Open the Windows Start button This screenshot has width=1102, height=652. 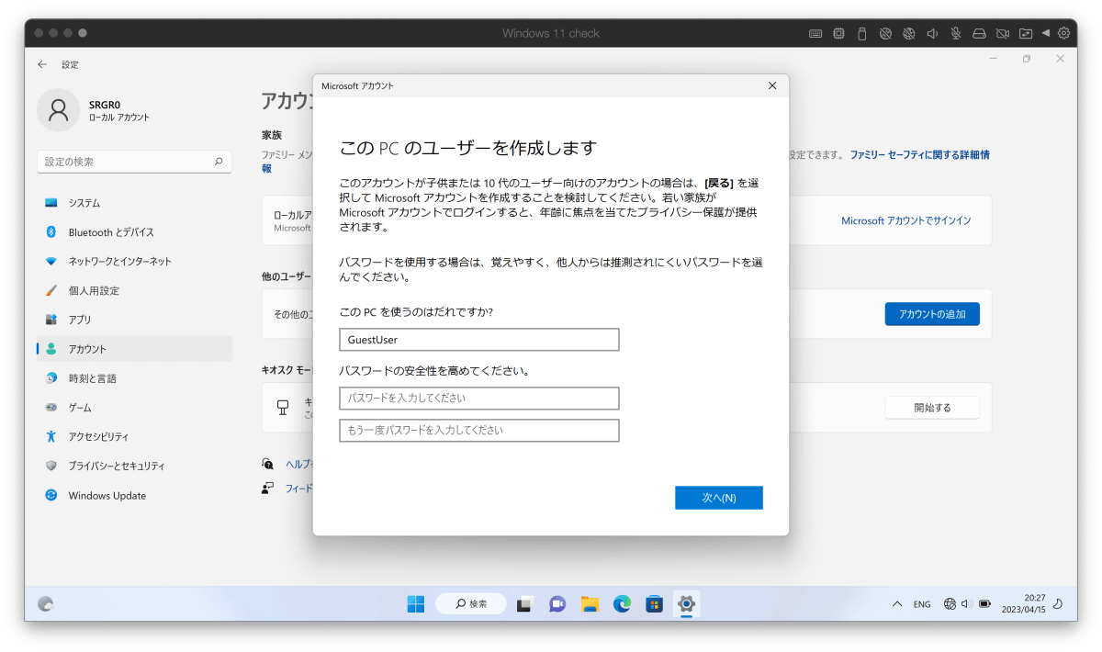click(x=416, y=604)
